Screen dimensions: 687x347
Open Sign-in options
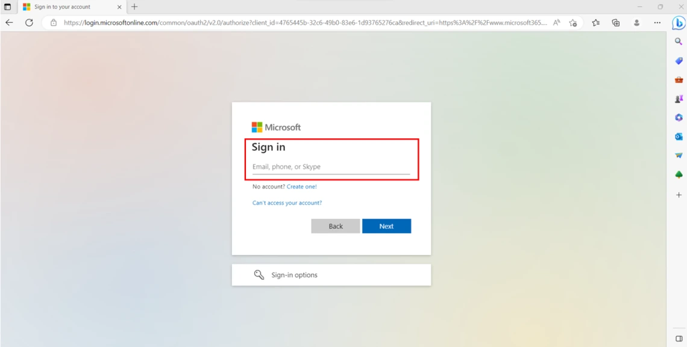pyautogui.click(x=331, y=275)
